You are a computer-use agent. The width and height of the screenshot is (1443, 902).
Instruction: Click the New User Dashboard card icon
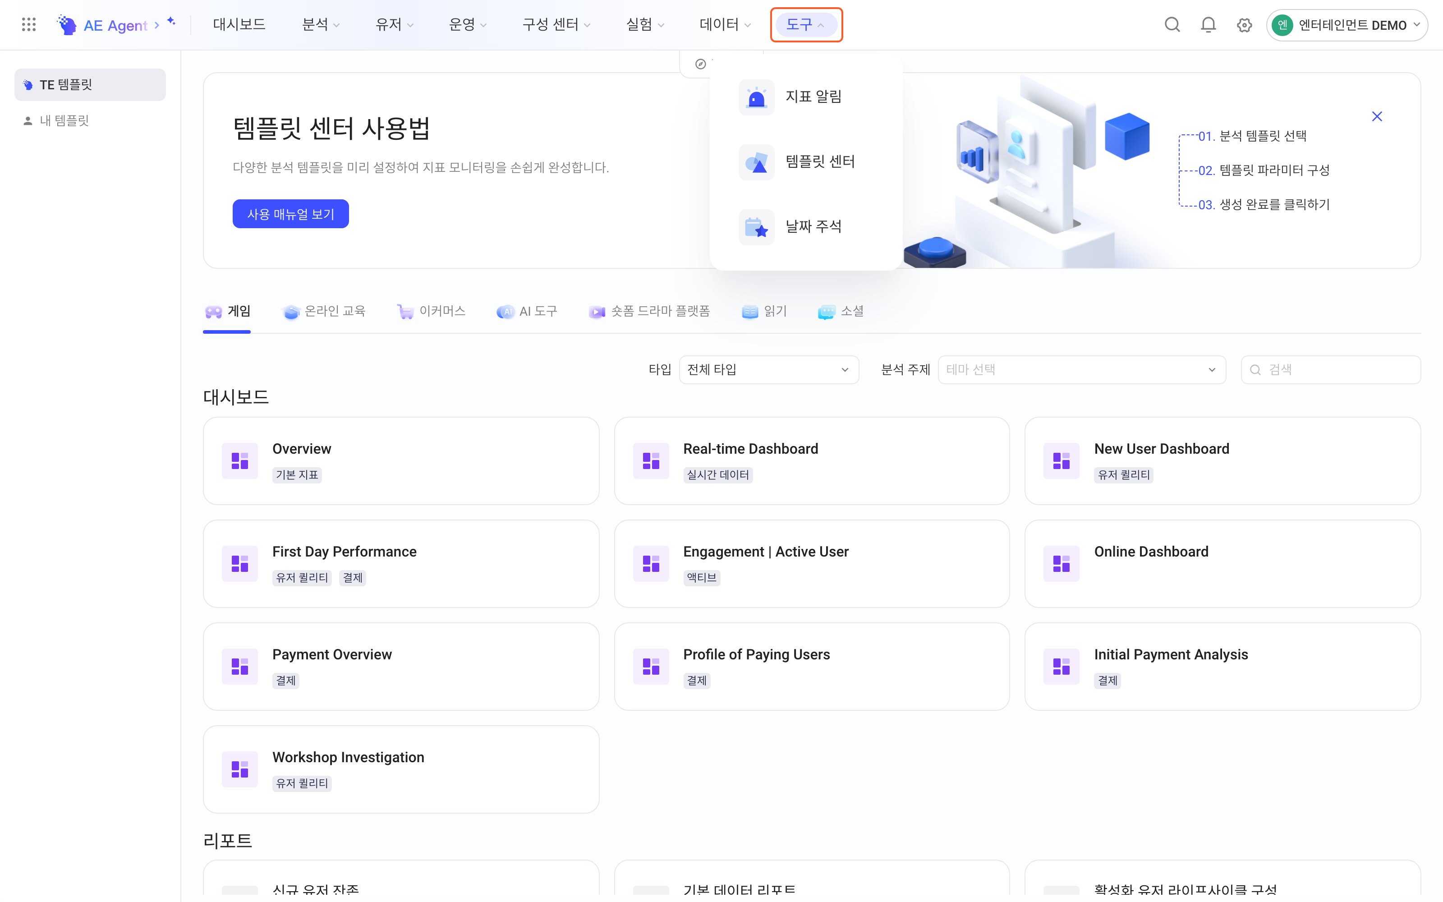point(1062,460)
